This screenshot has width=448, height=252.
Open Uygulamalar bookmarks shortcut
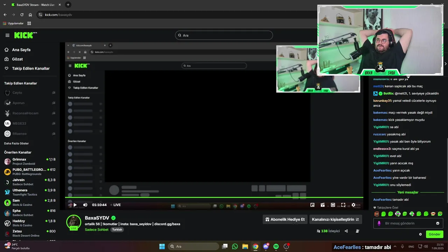tap(13, 23)
